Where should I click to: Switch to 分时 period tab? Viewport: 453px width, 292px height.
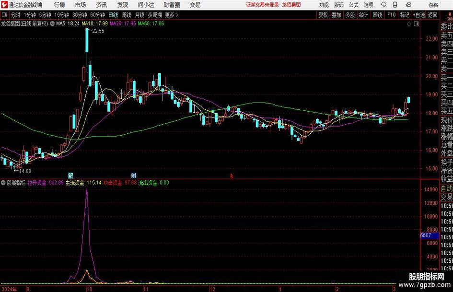coord(15,15)
